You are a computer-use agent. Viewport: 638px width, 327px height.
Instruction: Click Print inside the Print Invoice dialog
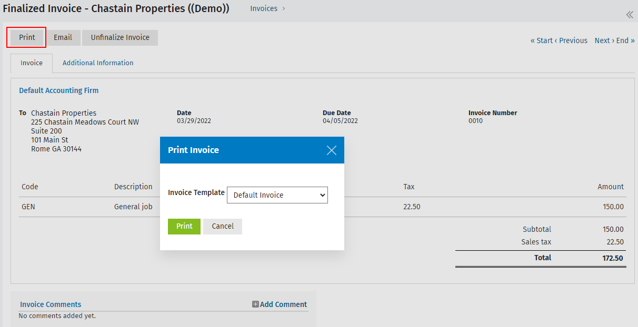coord(184,226)
